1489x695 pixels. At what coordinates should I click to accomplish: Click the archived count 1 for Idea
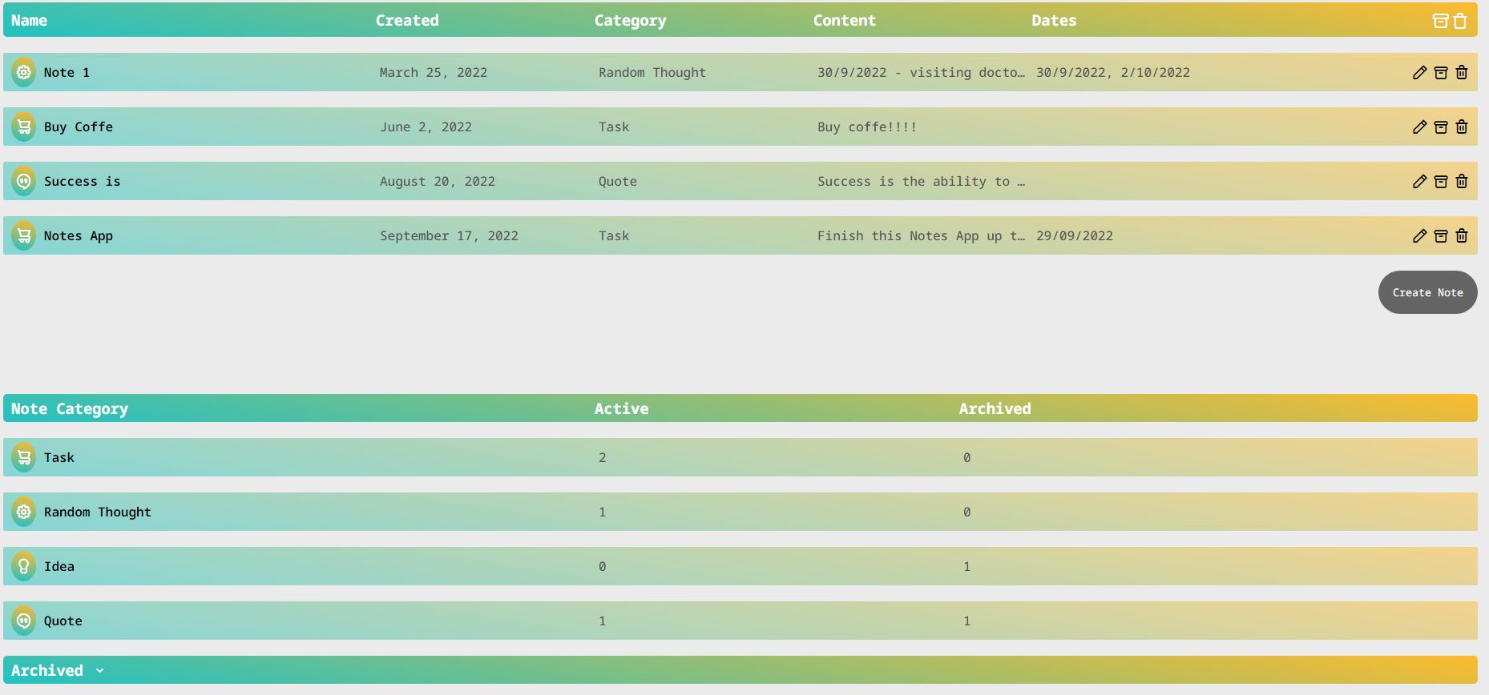pyautogui.click(x=966, y=567)
